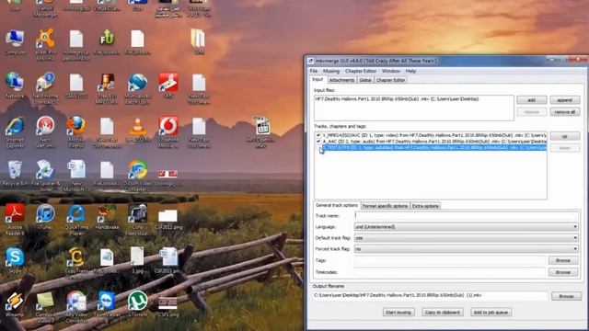Focus the Timecodes text field
589x331 pixels.
pyautogui.click(x=450, y=272)
